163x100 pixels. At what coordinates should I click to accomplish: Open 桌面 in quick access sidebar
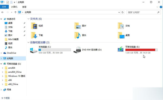[10, 23]
